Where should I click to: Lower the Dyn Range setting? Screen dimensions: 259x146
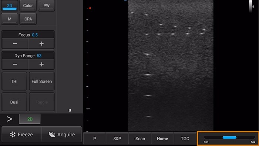[15, 64]
